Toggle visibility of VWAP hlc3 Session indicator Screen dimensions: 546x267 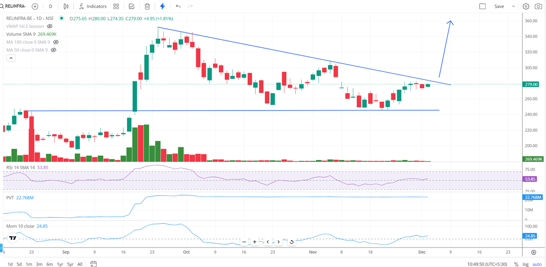coord(50,26)
